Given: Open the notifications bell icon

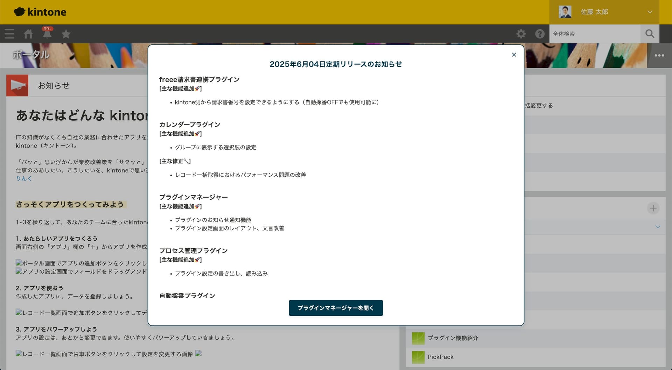Looking at the screenshot, I should pyautogui.click(x=47, y=33).
